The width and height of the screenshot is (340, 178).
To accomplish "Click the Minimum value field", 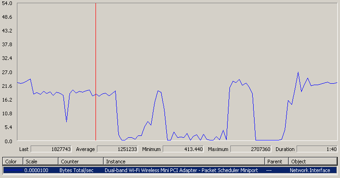I will click(183, 149).
